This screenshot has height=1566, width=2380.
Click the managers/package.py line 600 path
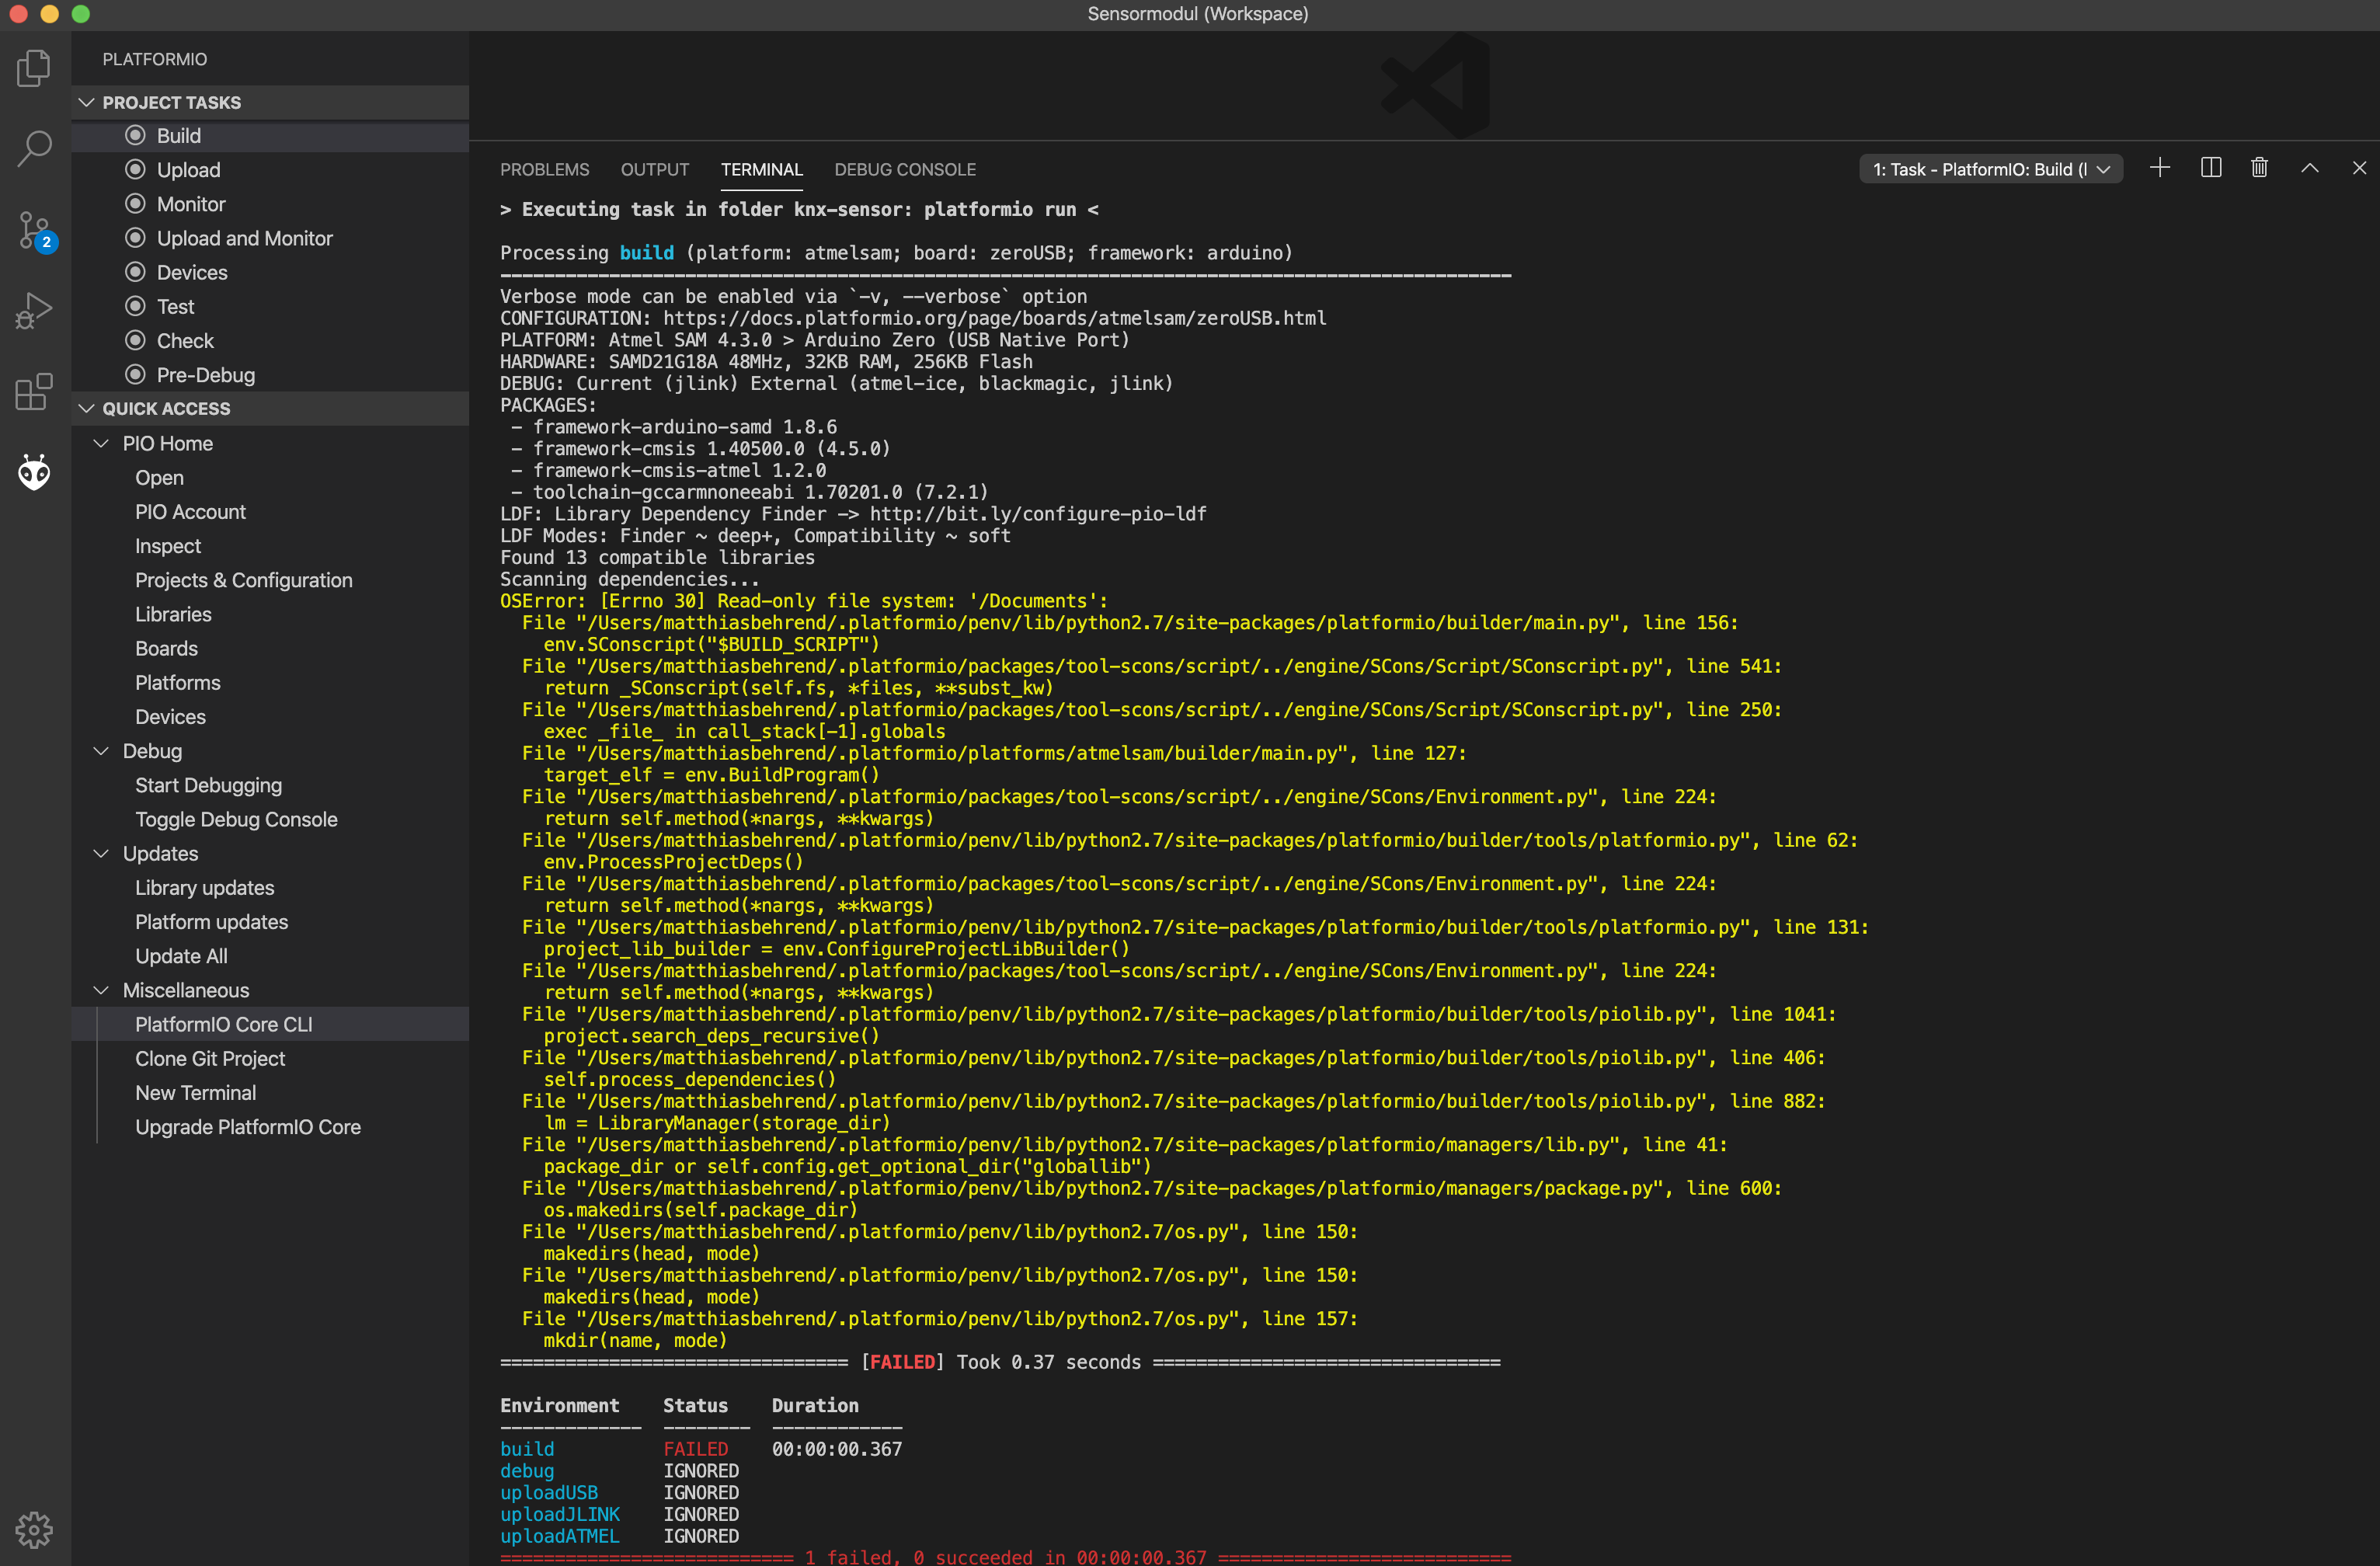point(1122,1188)
